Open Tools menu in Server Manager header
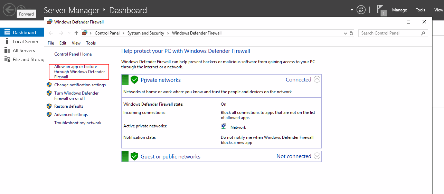 [421, 10]
